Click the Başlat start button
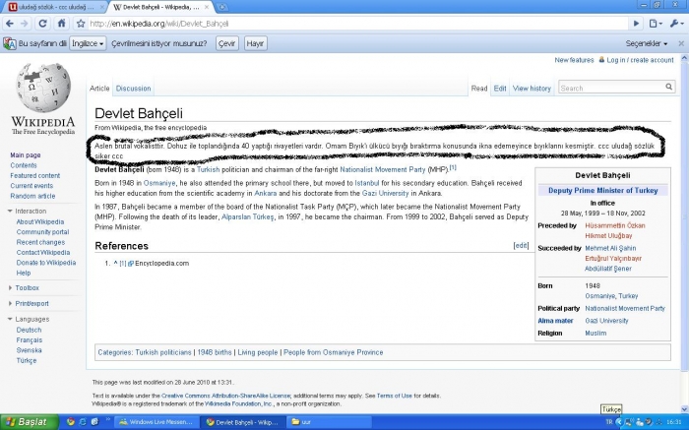Screen dimensions: 689x430 30,422
